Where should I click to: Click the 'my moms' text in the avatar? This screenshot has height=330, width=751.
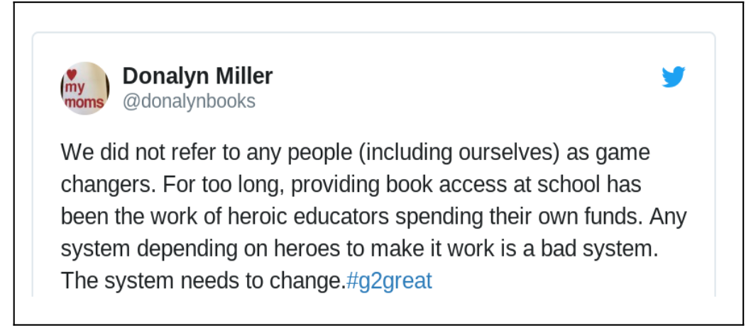(84, 95)
